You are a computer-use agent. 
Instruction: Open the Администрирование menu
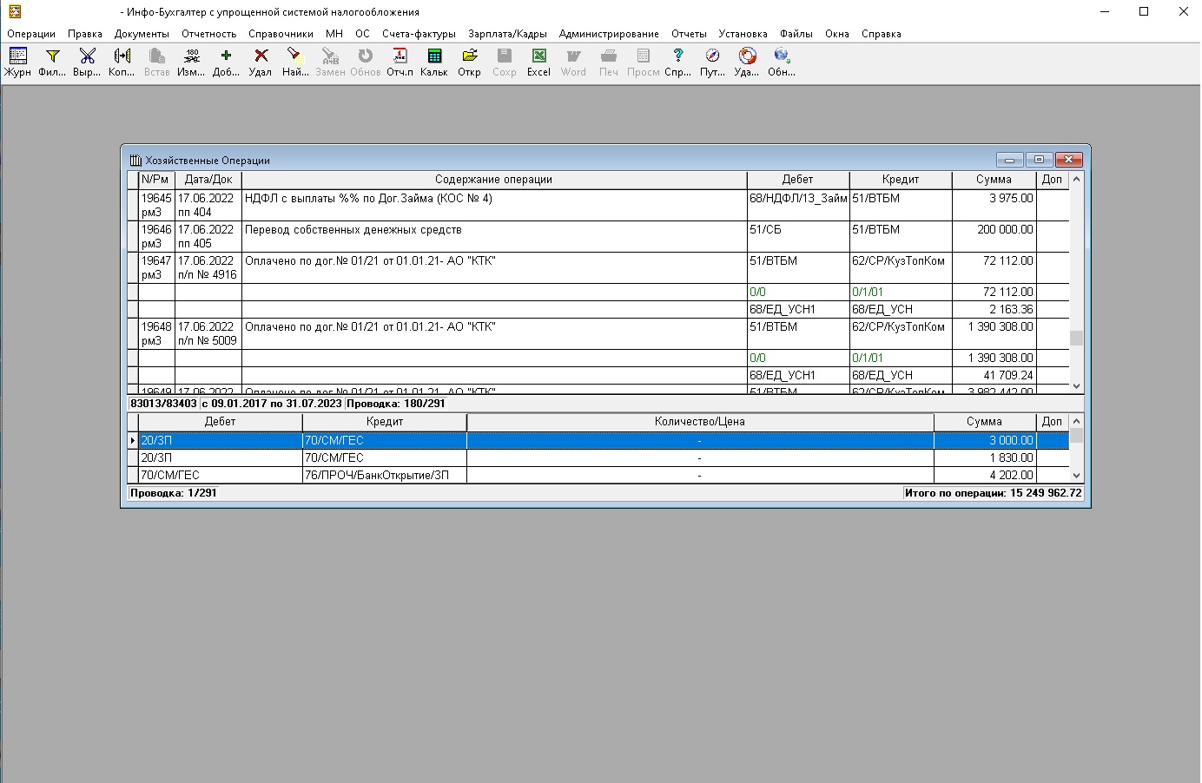click(609, 34)
